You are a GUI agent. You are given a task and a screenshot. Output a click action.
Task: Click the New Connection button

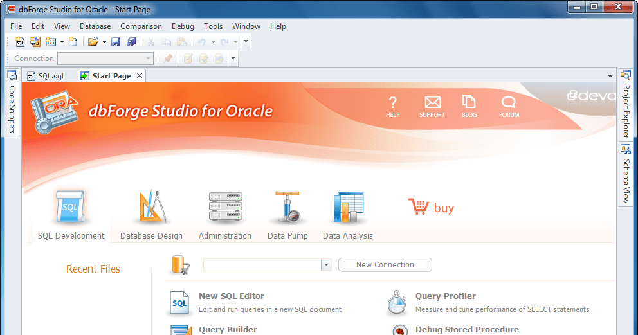[x=385, y=265]
